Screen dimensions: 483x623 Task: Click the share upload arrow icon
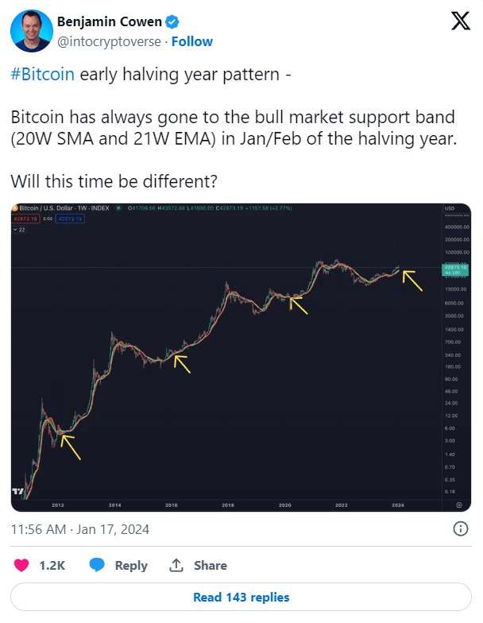[x=176, y=565]
